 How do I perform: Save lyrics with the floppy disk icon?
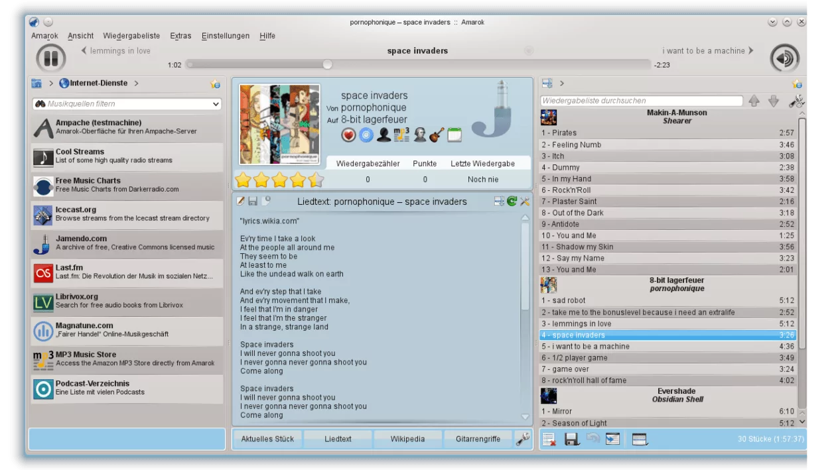coord(253,201)
